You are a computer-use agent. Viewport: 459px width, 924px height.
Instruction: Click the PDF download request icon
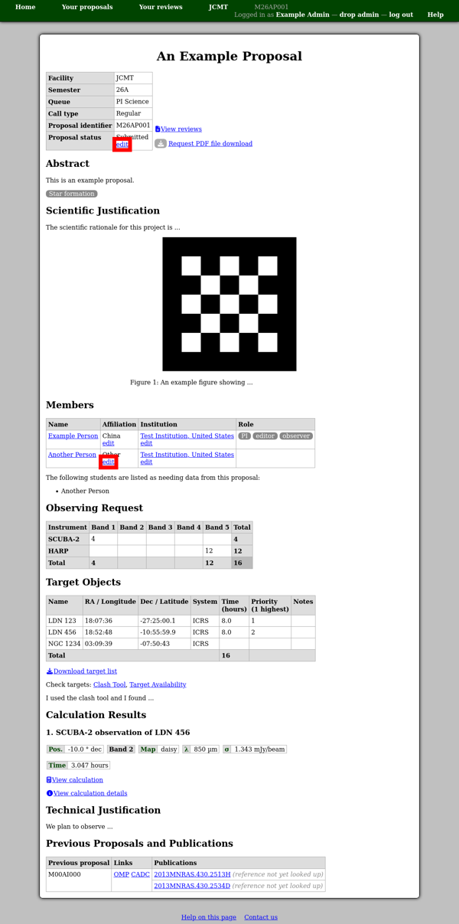[x=161, y=144]
